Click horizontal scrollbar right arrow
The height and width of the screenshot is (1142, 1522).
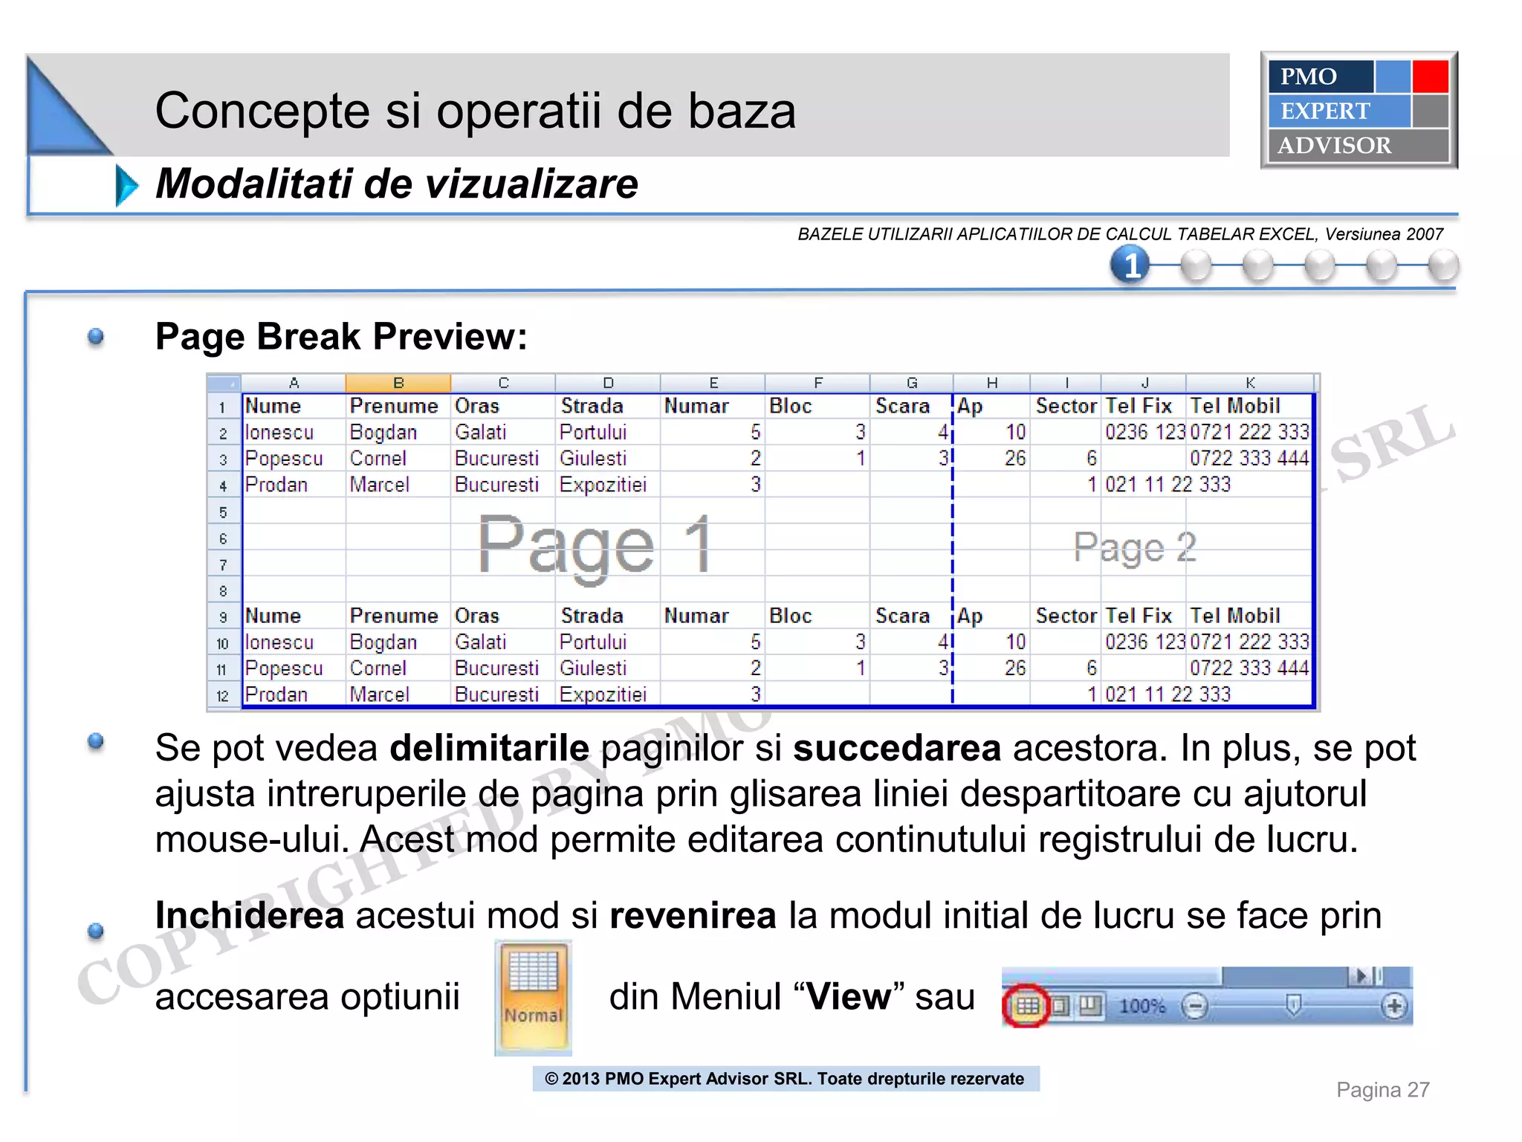click(x=1361, y=975)
